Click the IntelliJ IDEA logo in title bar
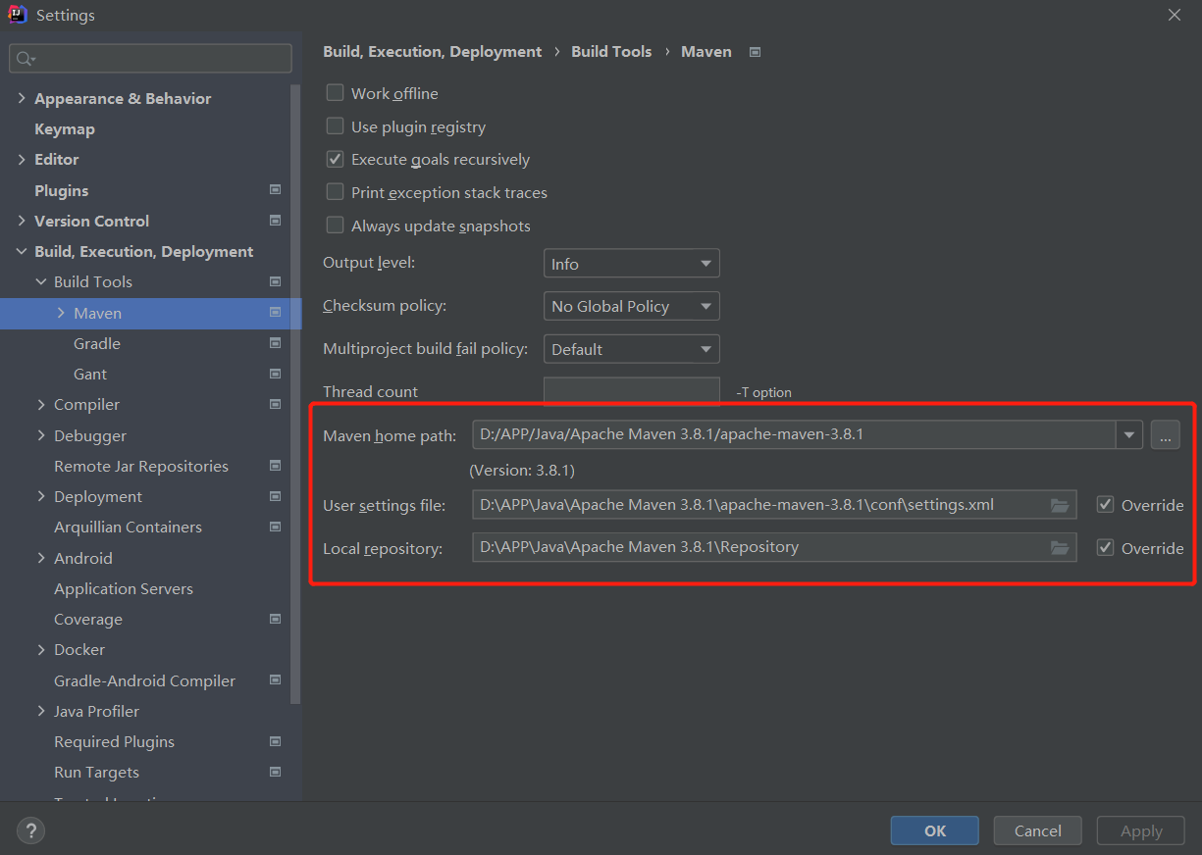Viewport: 1202px width, 855px height. 17,15
